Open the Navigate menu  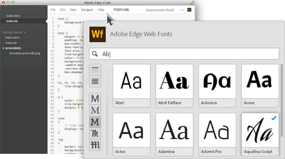coord(87,10)
